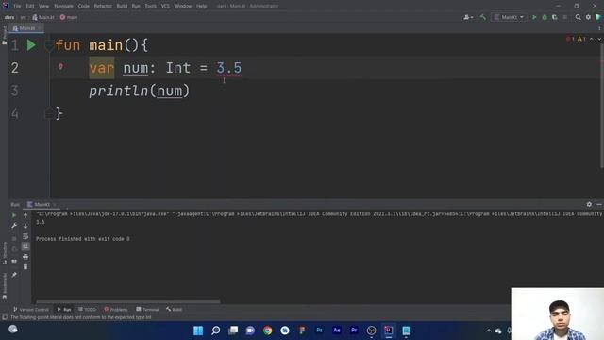Click the up arrow in Run console toolbar
The image size is (604, 340).
tap(25, 215)
